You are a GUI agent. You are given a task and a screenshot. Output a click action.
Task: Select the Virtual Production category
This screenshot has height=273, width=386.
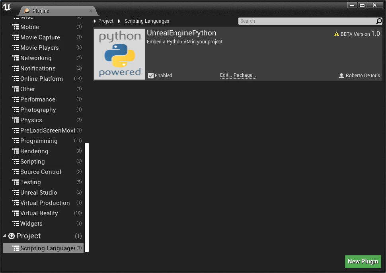click(x=43, y=203)
